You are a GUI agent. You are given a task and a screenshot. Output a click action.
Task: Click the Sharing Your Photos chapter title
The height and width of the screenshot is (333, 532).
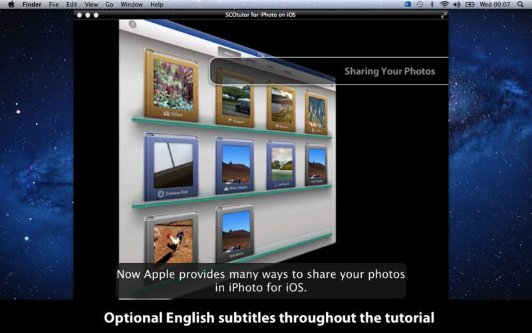coord(390,71)
